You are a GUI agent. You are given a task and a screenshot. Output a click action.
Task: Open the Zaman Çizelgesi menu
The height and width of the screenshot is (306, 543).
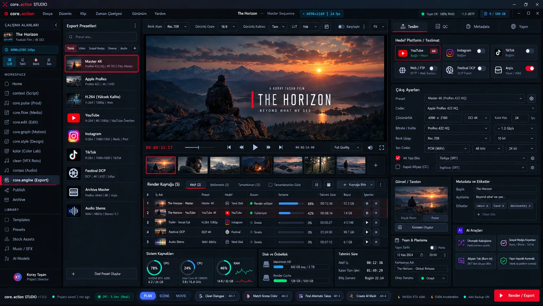tap(109, 14)
